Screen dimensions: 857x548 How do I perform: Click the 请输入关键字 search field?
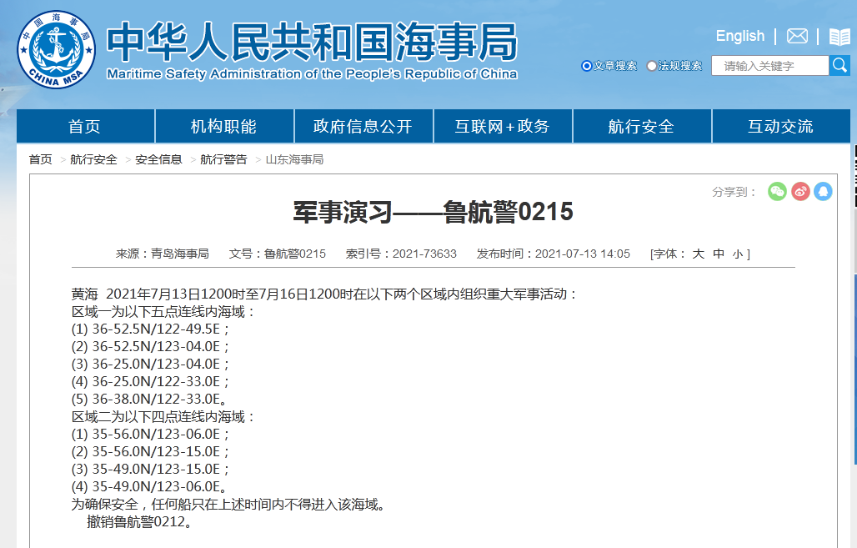tap(769, 66)
